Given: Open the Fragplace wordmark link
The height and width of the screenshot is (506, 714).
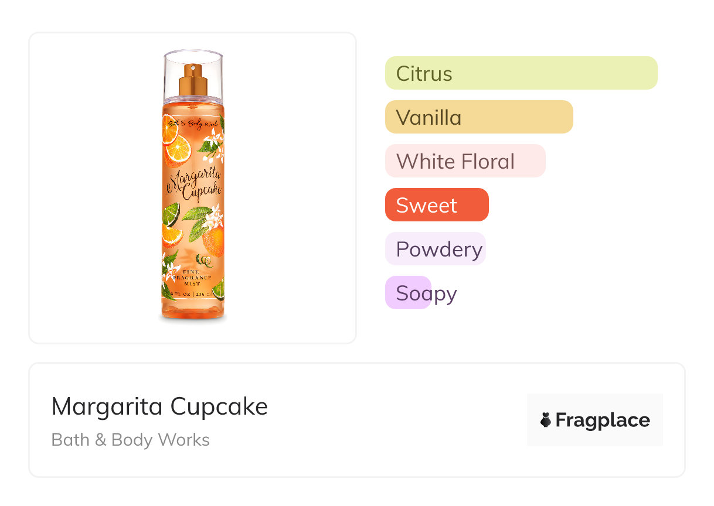Looking at the screenshot, I should [x=603, y=420].
